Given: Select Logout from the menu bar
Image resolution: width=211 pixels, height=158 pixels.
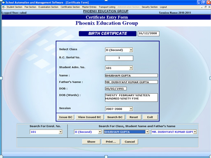Looking at the screenshot, I should click(x=163, y=7).
